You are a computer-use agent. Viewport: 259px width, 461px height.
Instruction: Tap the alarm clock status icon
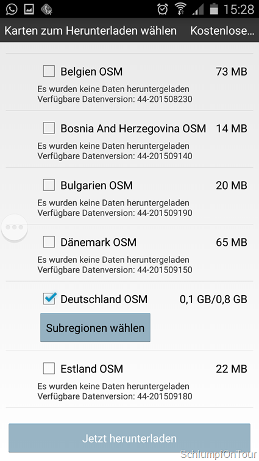tap(163, 9)
